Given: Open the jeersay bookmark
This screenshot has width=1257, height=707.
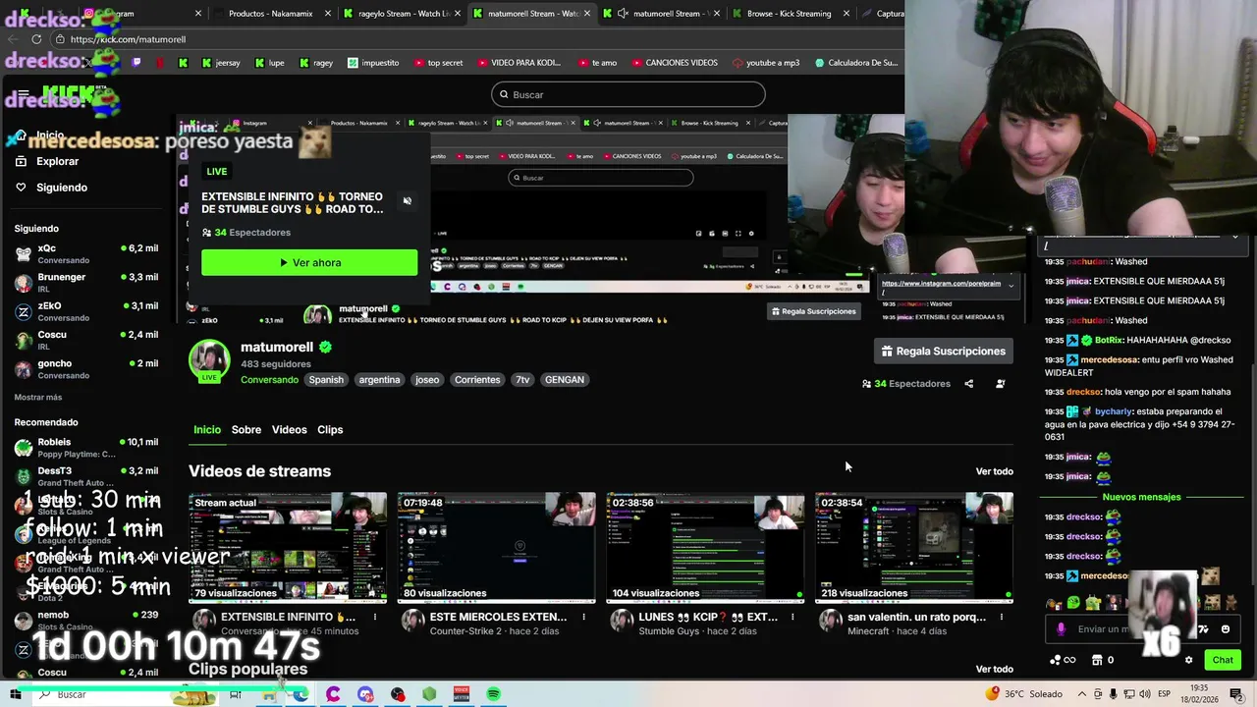Looking at the screenshot, I should click(x=220, y=63).
